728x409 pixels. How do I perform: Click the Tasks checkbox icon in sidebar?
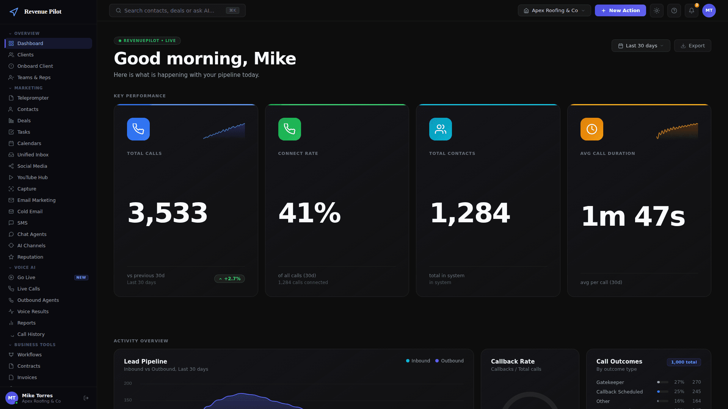pyautogui.click(x=11, y=132)
